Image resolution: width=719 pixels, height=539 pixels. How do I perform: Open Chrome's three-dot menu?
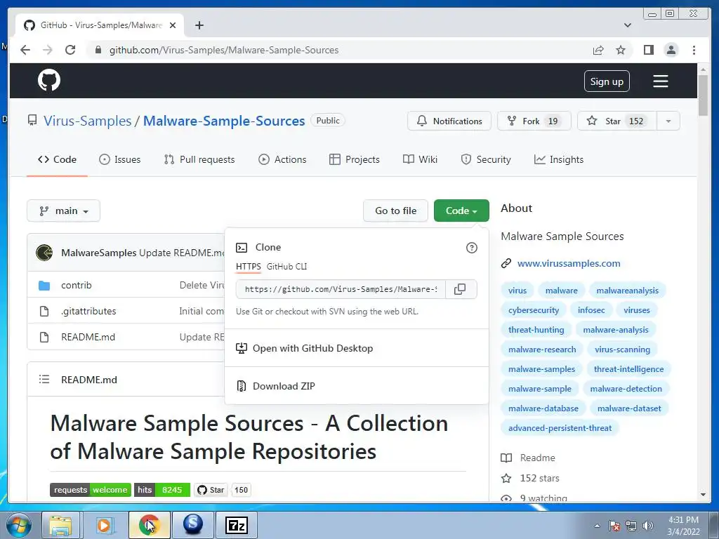pos(694,50)
